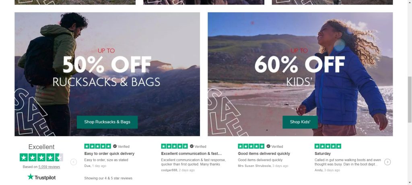Click the 60% off Kids' banner
Image resolution: width=412 pixels, height=185 pixels.
300,73
